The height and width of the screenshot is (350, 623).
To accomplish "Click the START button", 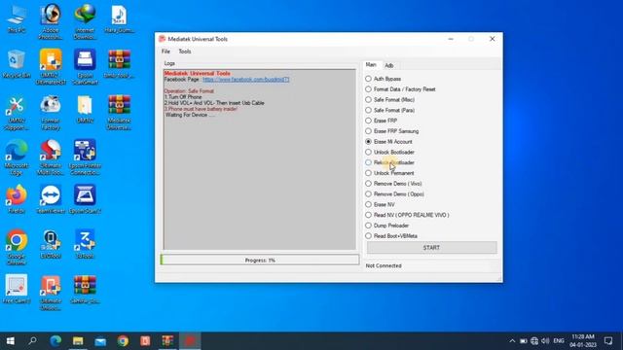I will pyautogui.click(x=431, y=248).
